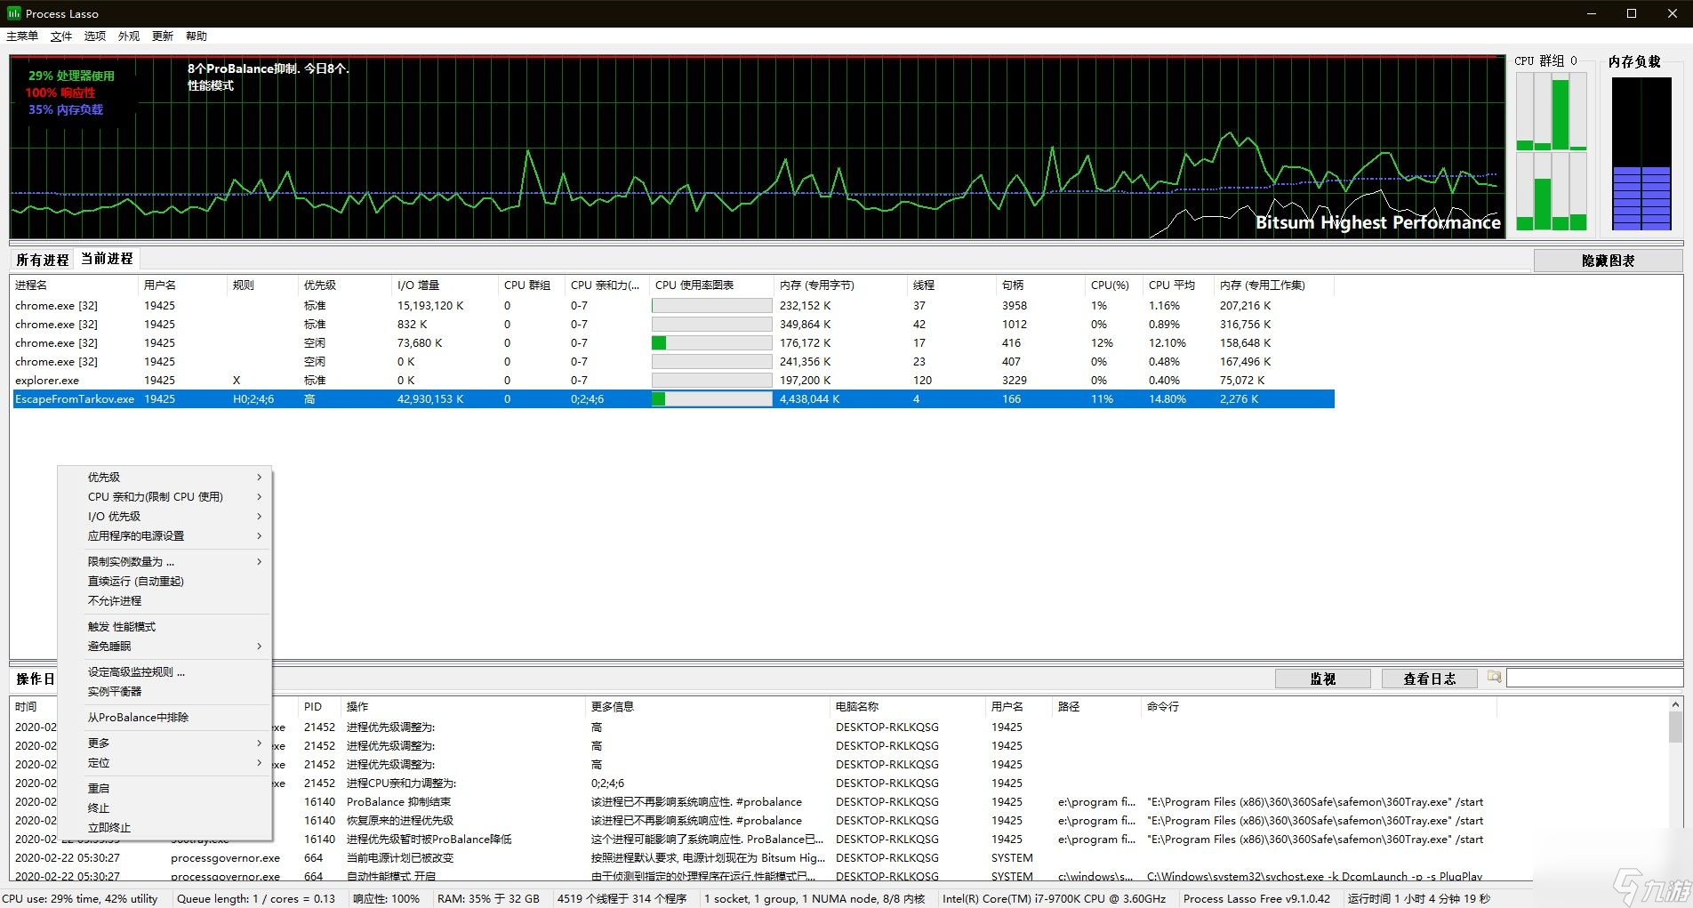Click the CPU 群组 0 core usage bars

pyautogui.click(x=1552, y=151)
